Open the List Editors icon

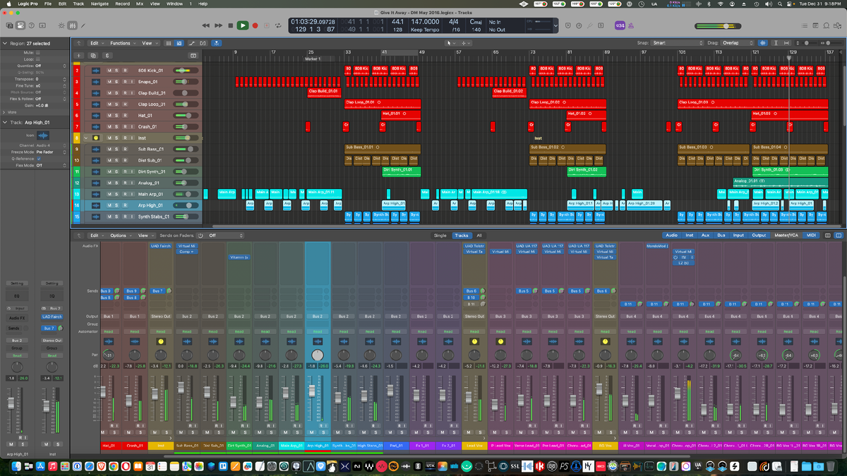pos(804,25)
